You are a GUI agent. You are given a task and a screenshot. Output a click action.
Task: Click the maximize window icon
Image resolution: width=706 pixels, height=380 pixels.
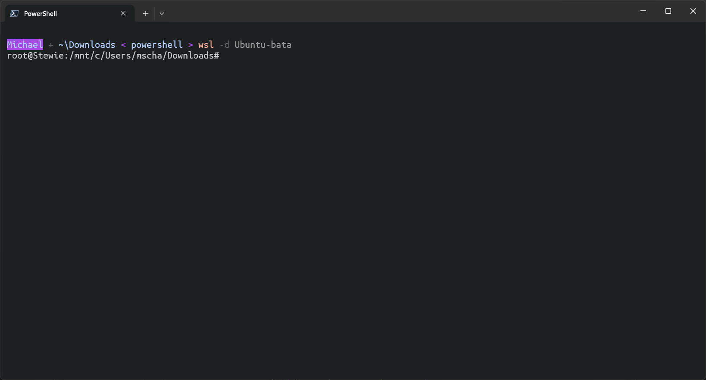tap(668, 11)
